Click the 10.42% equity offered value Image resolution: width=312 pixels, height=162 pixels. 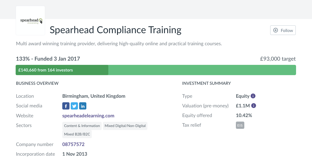(x=244, y=116)
